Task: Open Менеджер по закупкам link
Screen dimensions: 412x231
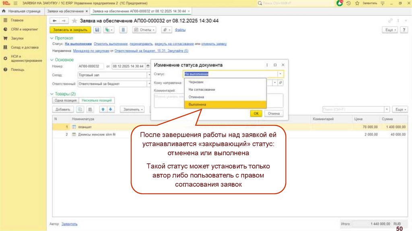Action: pos(91,51)
